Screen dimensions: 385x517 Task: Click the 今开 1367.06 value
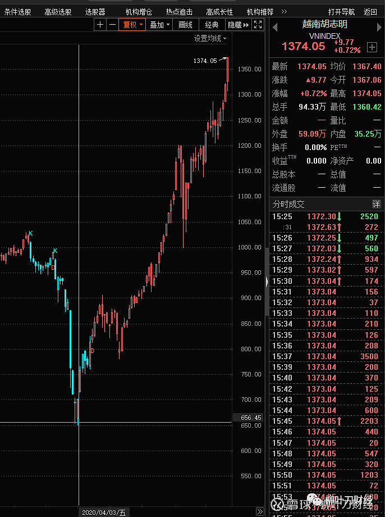(x=366, y=80)
